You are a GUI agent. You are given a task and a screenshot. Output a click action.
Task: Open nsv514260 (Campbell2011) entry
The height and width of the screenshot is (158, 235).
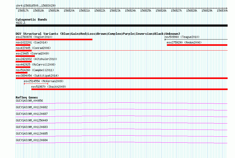(35, 70)
